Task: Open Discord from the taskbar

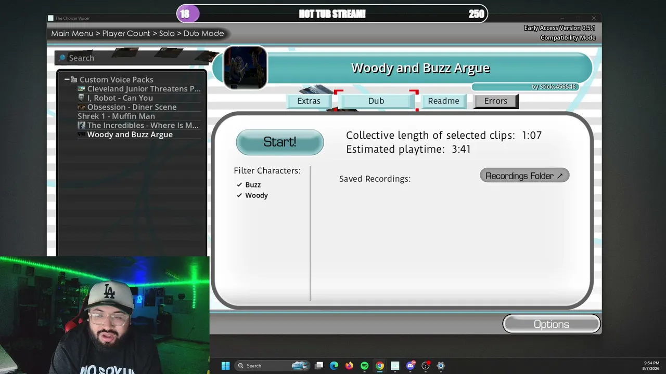Action: pyautogui.click(x=411, y=366)
